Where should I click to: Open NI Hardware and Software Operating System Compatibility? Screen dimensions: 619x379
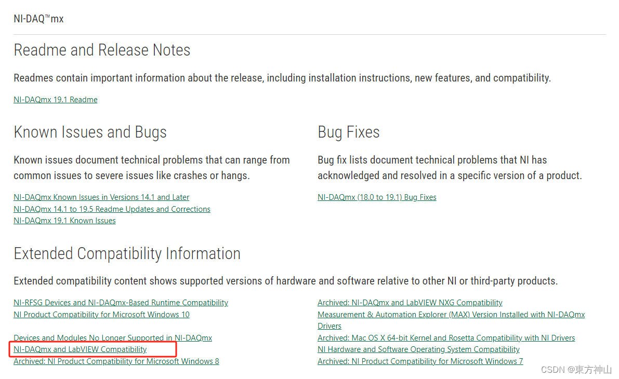[418, 349]
